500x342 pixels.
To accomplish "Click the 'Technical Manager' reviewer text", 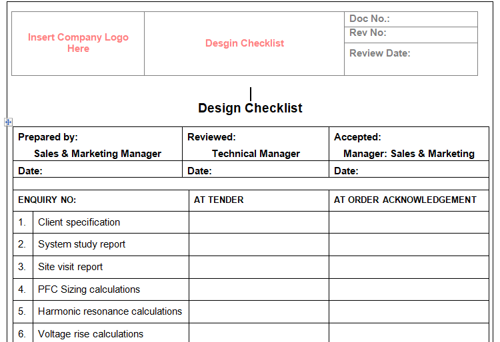I will pyautogui.click(x=256, y=154).
